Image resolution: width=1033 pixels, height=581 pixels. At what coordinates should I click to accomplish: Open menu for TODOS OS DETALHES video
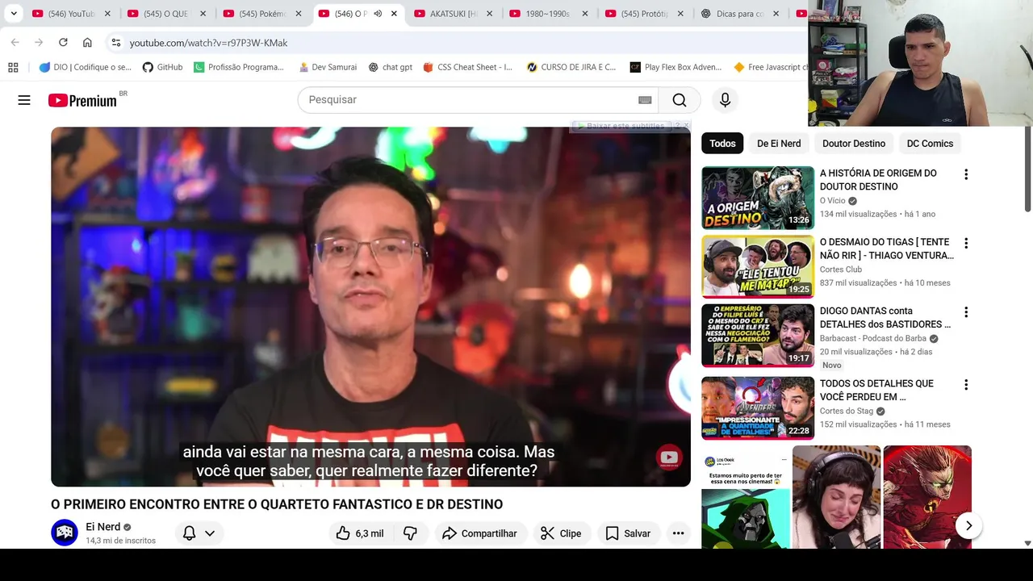coord(966,385)
